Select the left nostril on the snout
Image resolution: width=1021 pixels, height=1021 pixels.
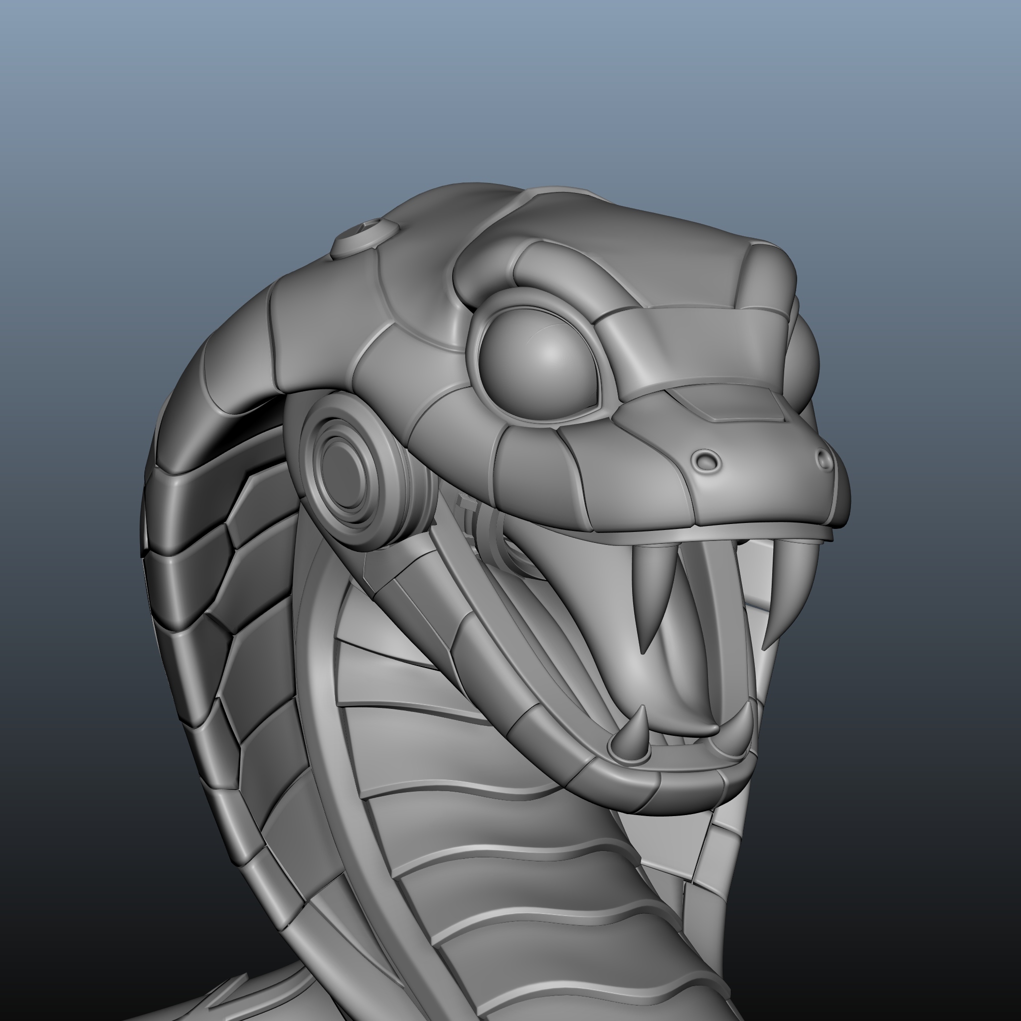(x=706, y=461)
